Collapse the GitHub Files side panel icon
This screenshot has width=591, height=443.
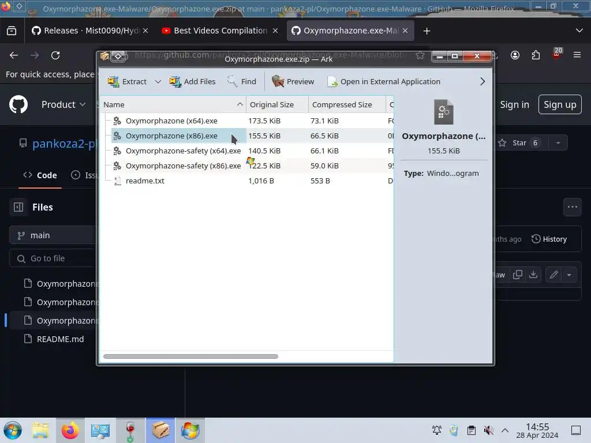18,207
